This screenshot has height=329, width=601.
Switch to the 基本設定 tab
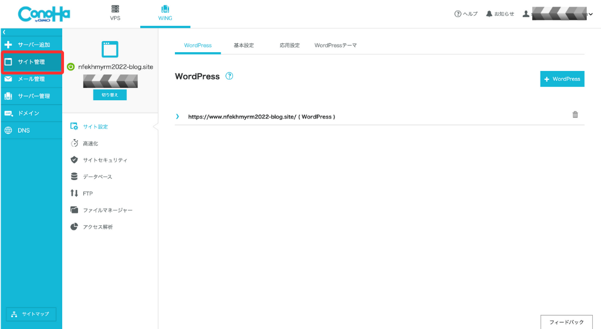coord(244,45)
